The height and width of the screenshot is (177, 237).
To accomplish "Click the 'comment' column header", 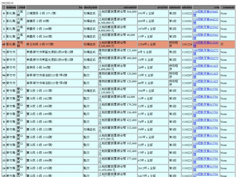I will pyautogui.click(x=228, y=7).
